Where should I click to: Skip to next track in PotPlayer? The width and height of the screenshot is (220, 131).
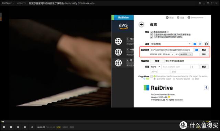point(25,127)
